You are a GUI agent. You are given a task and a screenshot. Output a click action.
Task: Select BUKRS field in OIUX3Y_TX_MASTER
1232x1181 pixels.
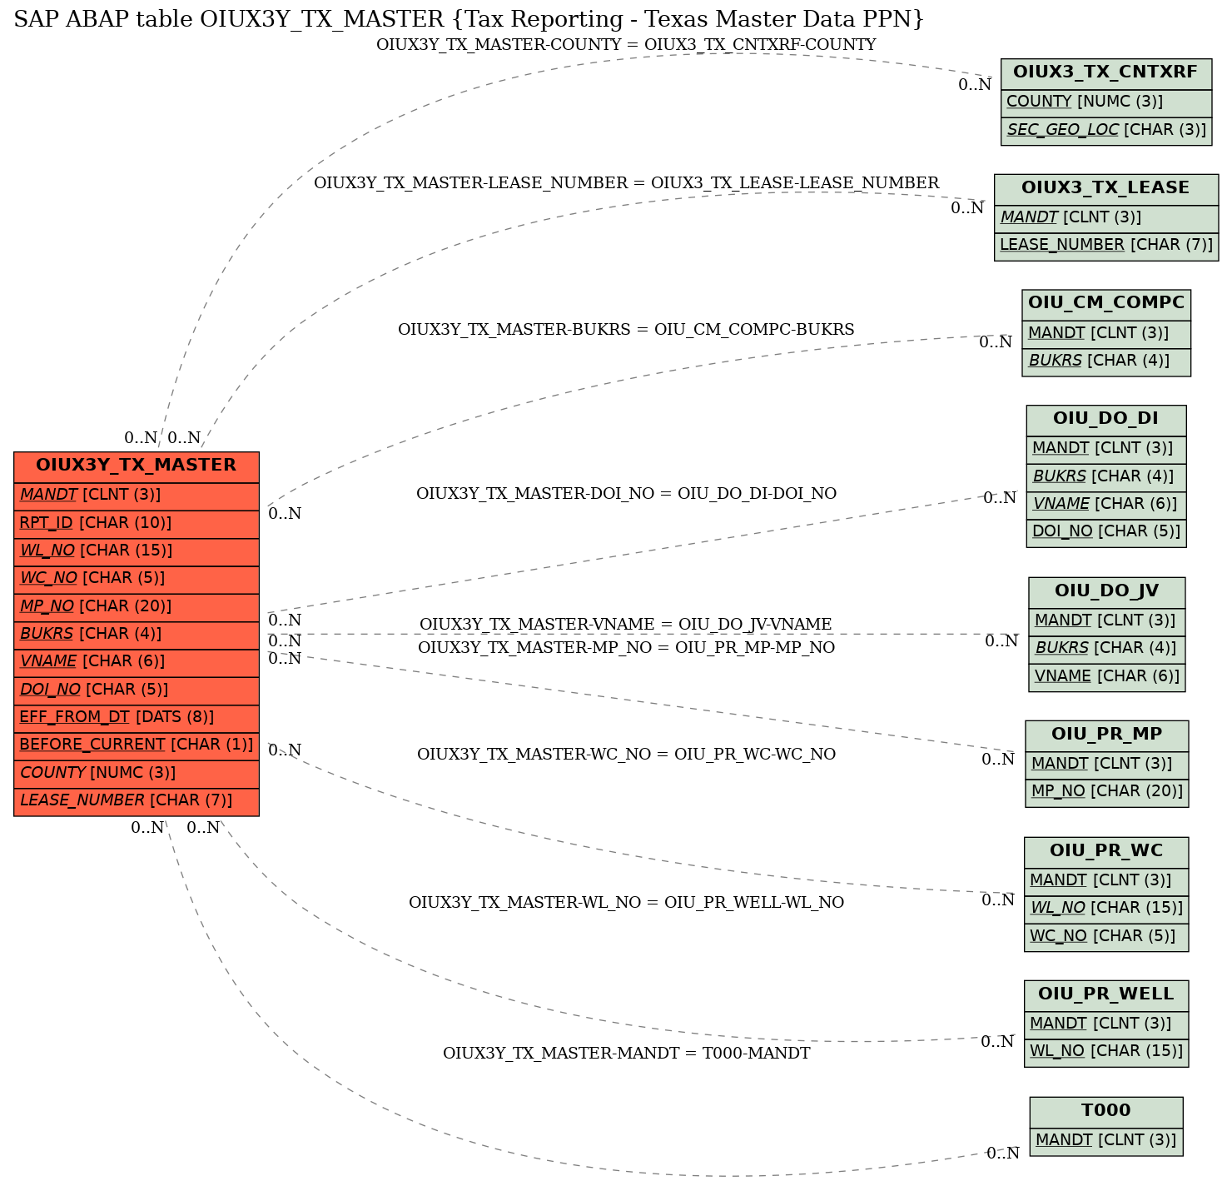click(x=137, y=635)
